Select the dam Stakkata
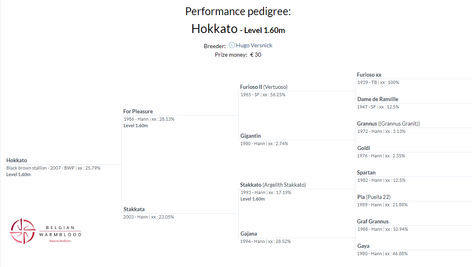This screenshot has width=472, height=267. click(134, 209)
